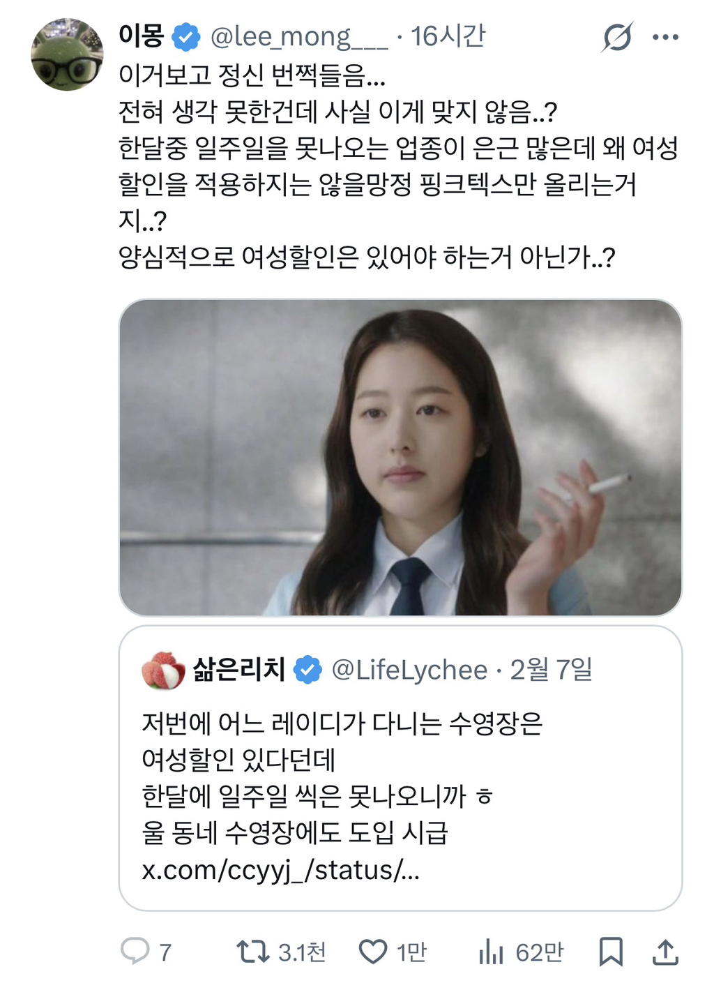Click the 이몽 display name
Viewport: 714px width, 990px height.
click(142, 36)
